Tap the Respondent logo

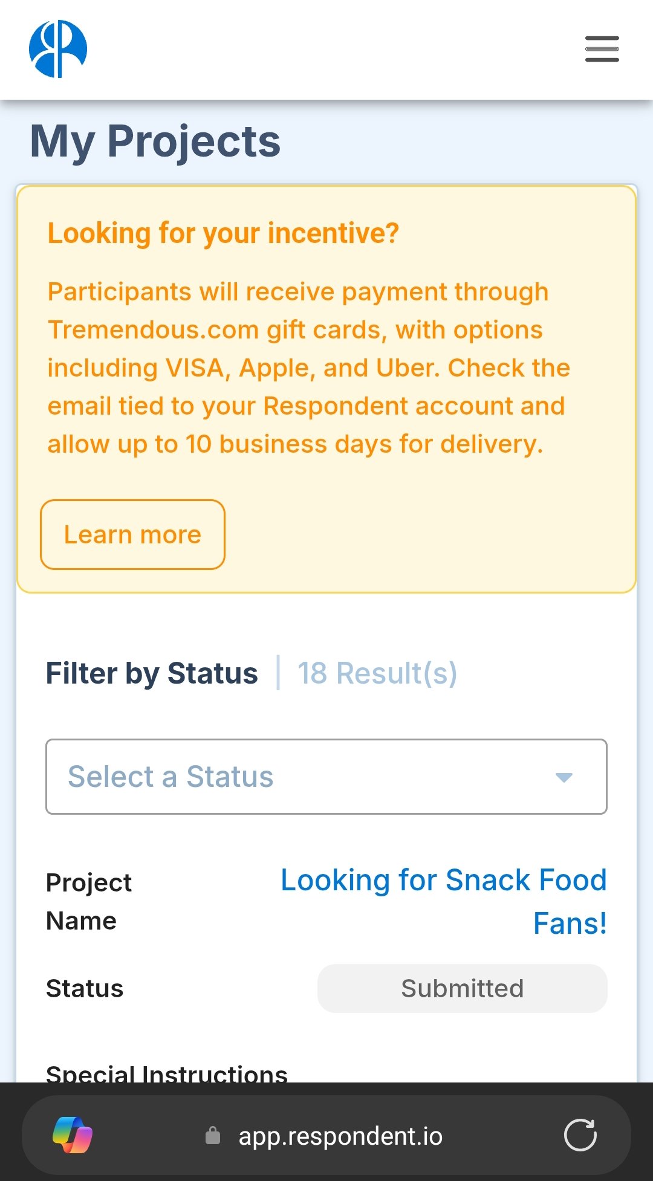(x=58, y=49)
